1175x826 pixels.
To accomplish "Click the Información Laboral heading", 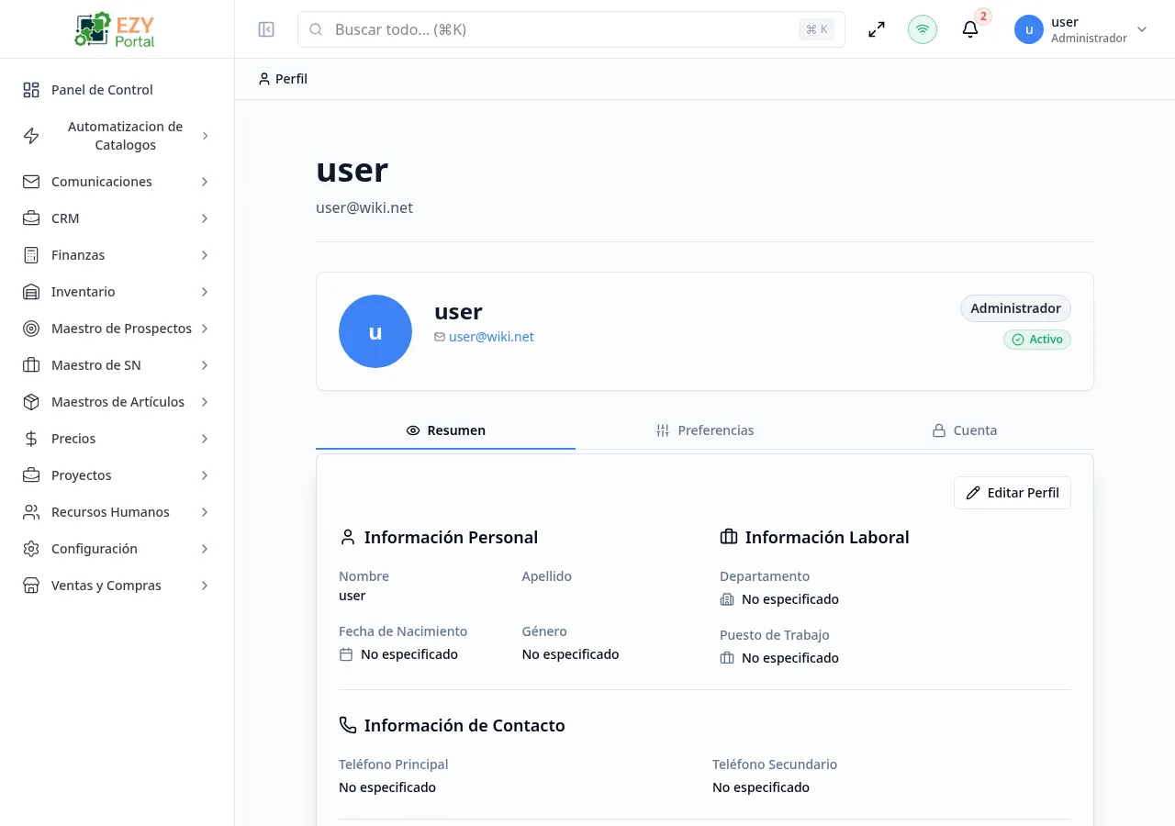I will [827, 537].
